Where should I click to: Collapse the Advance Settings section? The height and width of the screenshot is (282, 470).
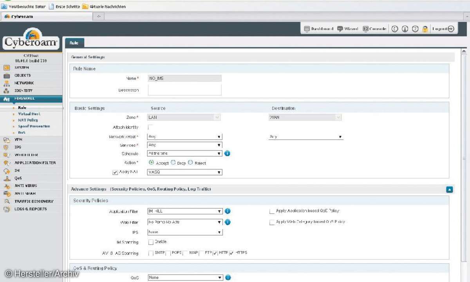point(449,190)
